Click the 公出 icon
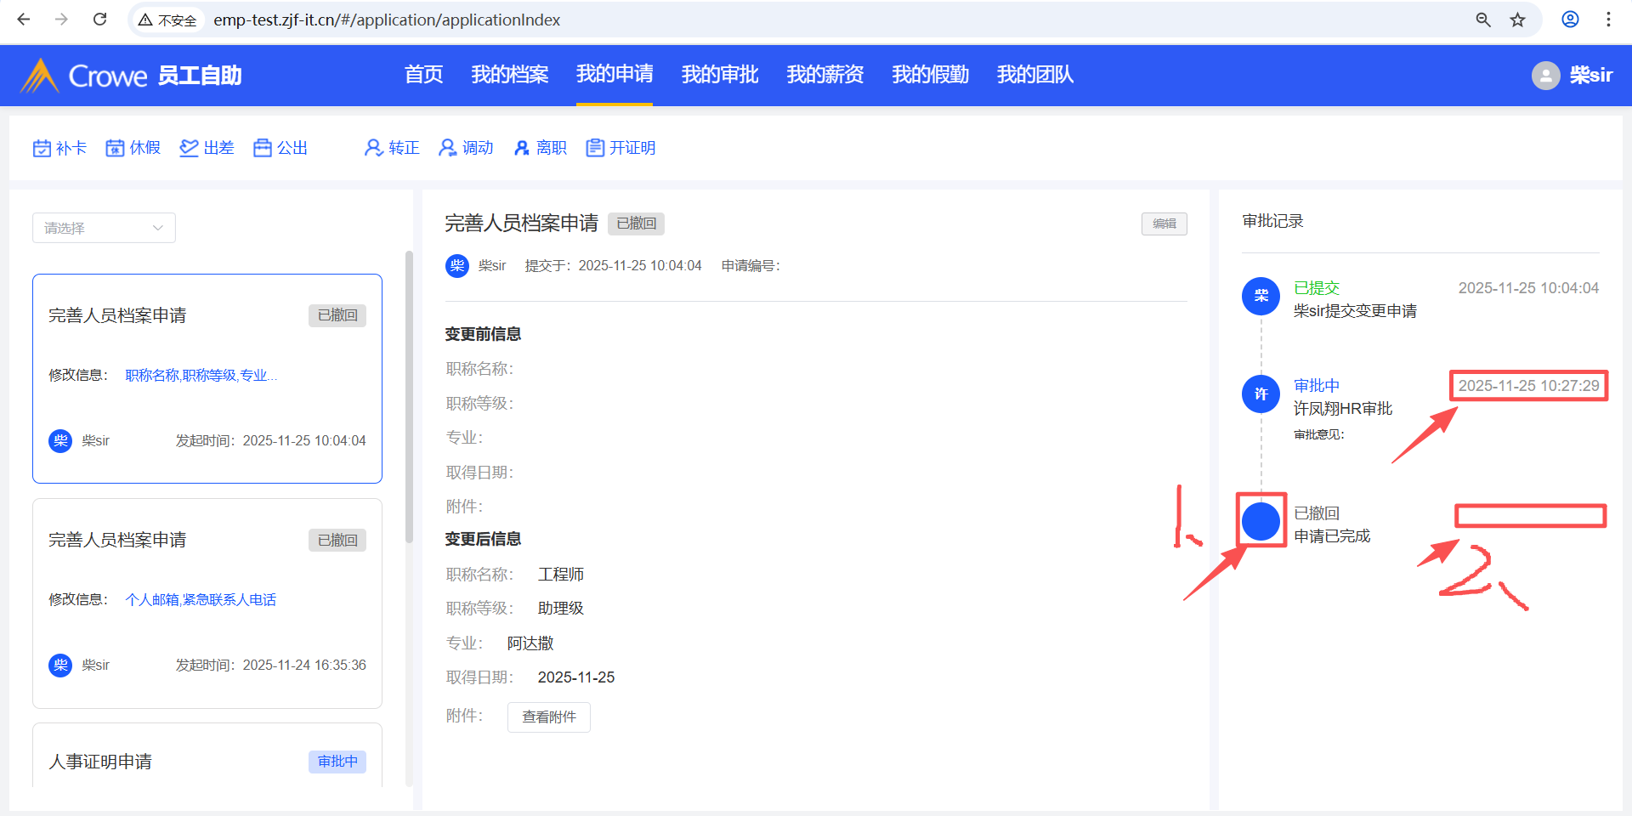1632x816 pixels. point(263,148)
